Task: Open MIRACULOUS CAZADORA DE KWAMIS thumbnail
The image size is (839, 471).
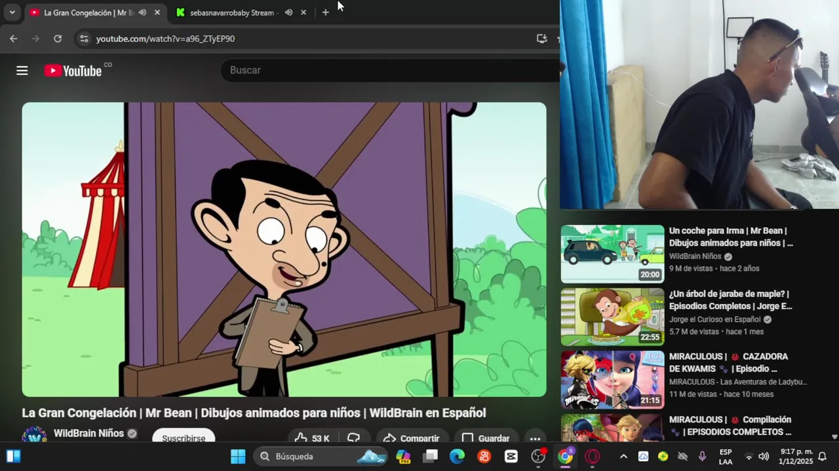Action: 612,379
